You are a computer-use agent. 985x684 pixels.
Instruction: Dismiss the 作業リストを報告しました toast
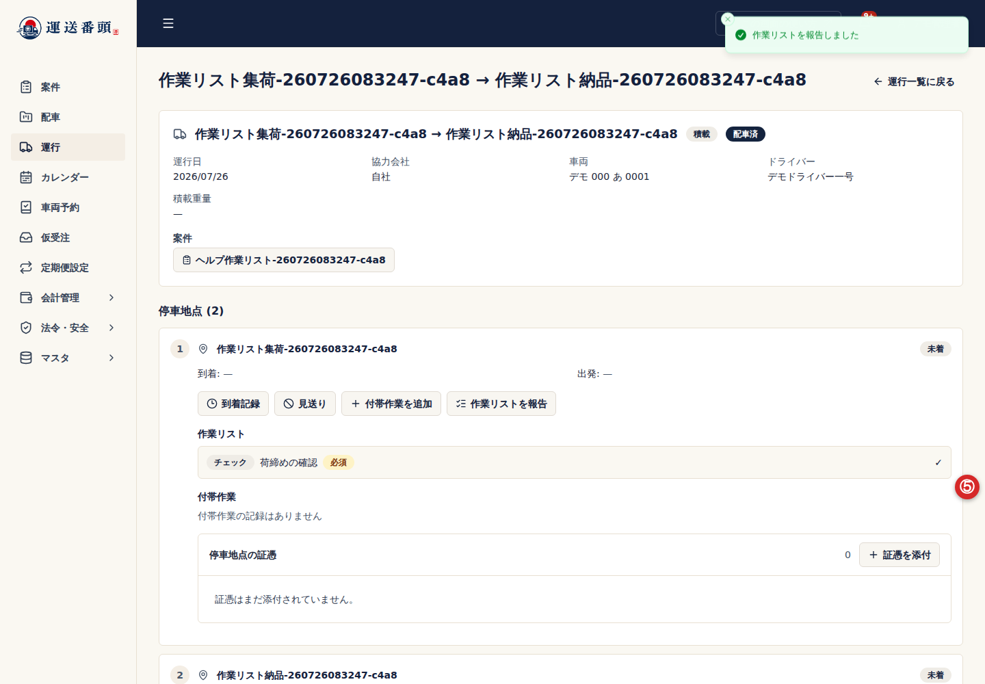pos(728,19)
